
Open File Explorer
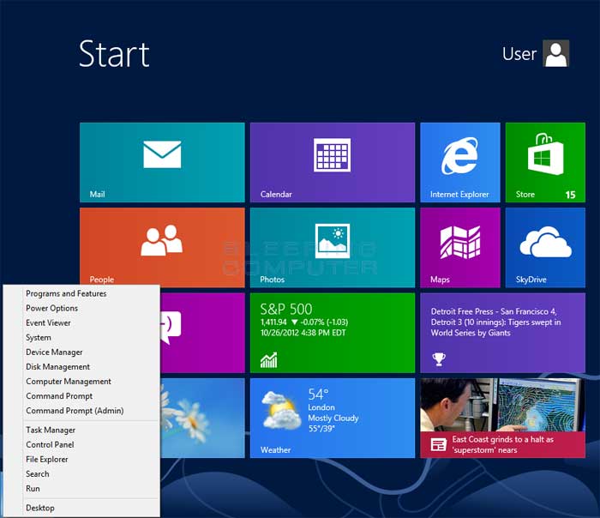pos(46,459)
